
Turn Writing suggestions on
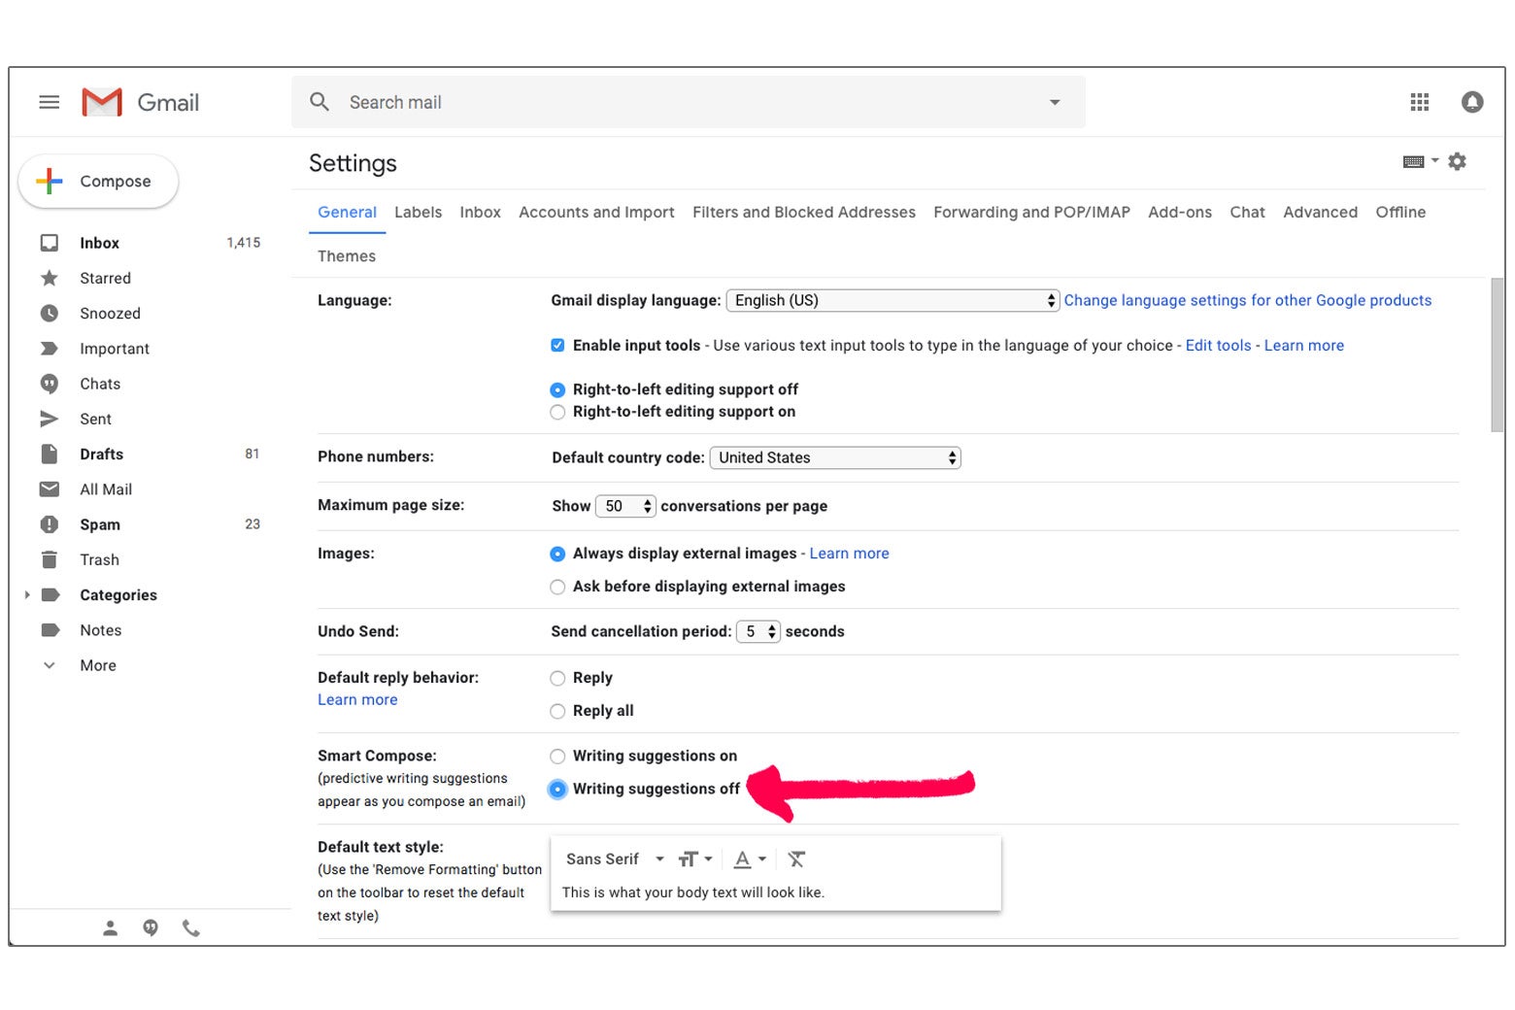tap(557, 756)
